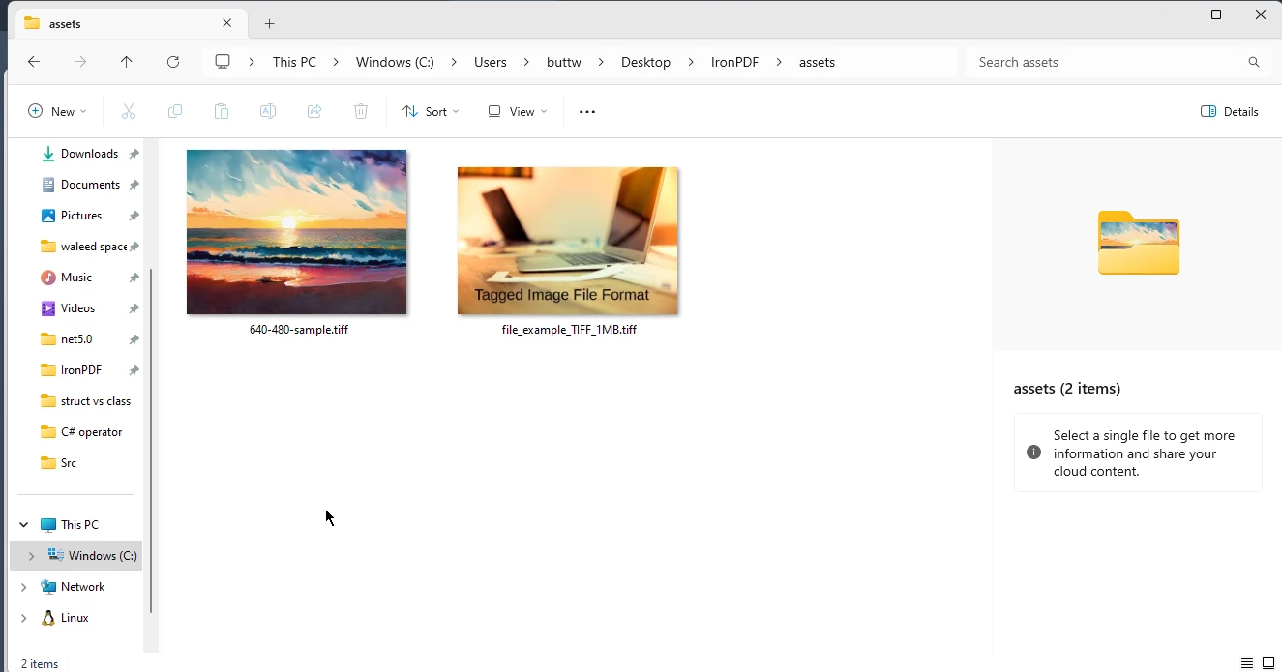Open Documents in the sidebar
1282x672 pixels.
click(90, 185)
